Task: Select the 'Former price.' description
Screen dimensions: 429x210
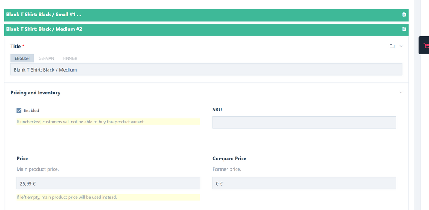Action: pos(227,169)
